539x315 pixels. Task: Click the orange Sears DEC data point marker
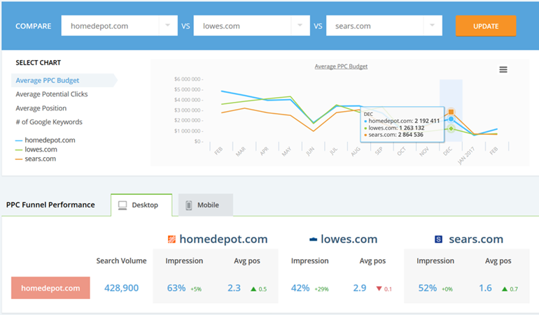pyautogui.click(x=451, y=112)
